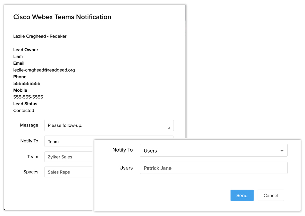Click the lead owner name Liam
305x216 pixels.
pyautogui.click(x=18, y=57)
